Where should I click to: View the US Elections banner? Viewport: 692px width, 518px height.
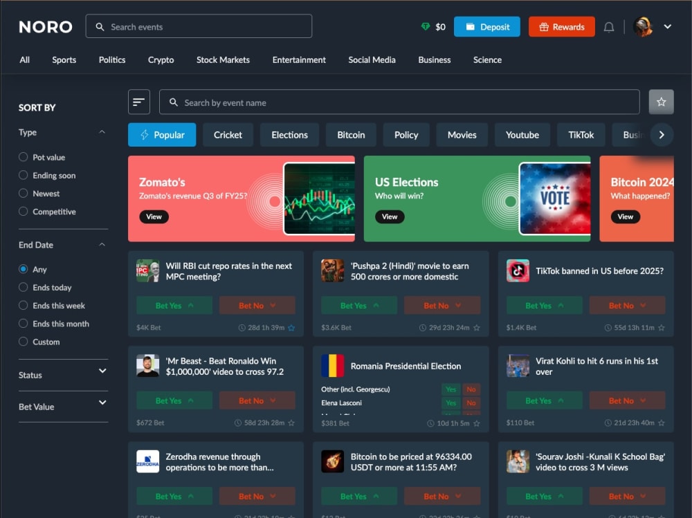(390, 216)
